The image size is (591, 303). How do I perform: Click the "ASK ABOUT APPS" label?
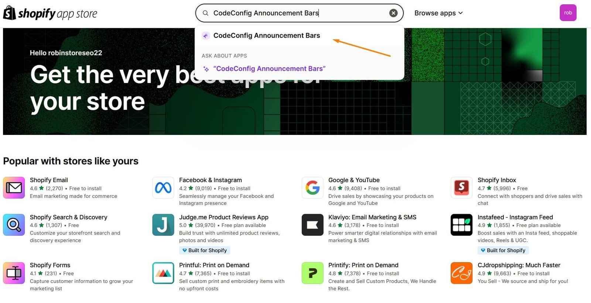point(224,56)
